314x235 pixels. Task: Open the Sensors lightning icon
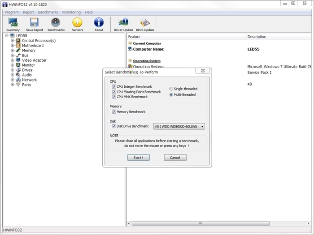(x=77, y=22)
